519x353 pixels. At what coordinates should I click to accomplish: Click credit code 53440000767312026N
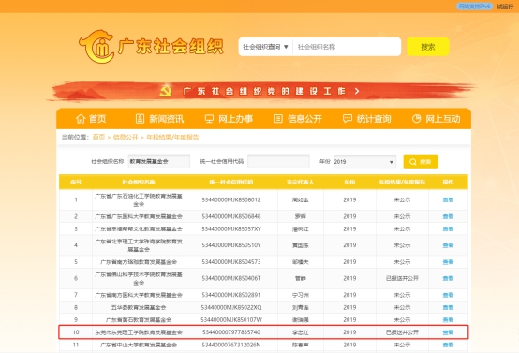click(231, 345)
